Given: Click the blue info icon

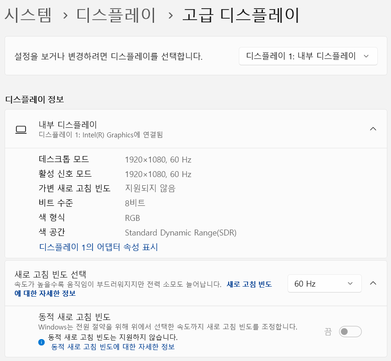Looking at the screenshot, I should [x=41, y=342].
